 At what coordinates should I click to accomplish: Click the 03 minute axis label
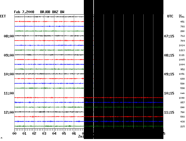tap(44, 134)
